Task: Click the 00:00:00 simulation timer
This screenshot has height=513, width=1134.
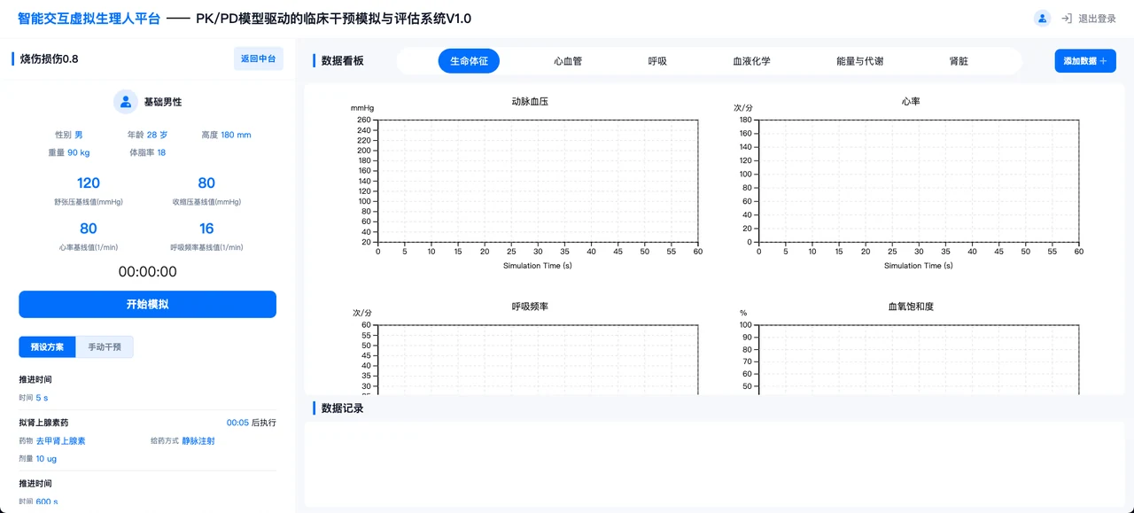Action: click(x=148, y=272)
